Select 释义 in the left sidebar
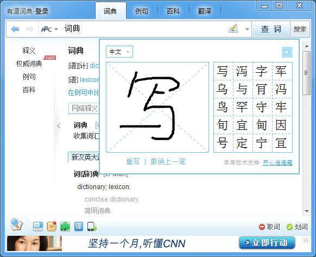 pyautogui.click(x=29, y=51)
